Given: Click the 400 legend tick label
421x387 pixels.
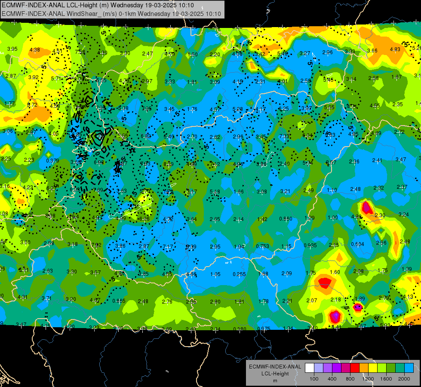Looking at the screenshot, I should pos(332,379).
